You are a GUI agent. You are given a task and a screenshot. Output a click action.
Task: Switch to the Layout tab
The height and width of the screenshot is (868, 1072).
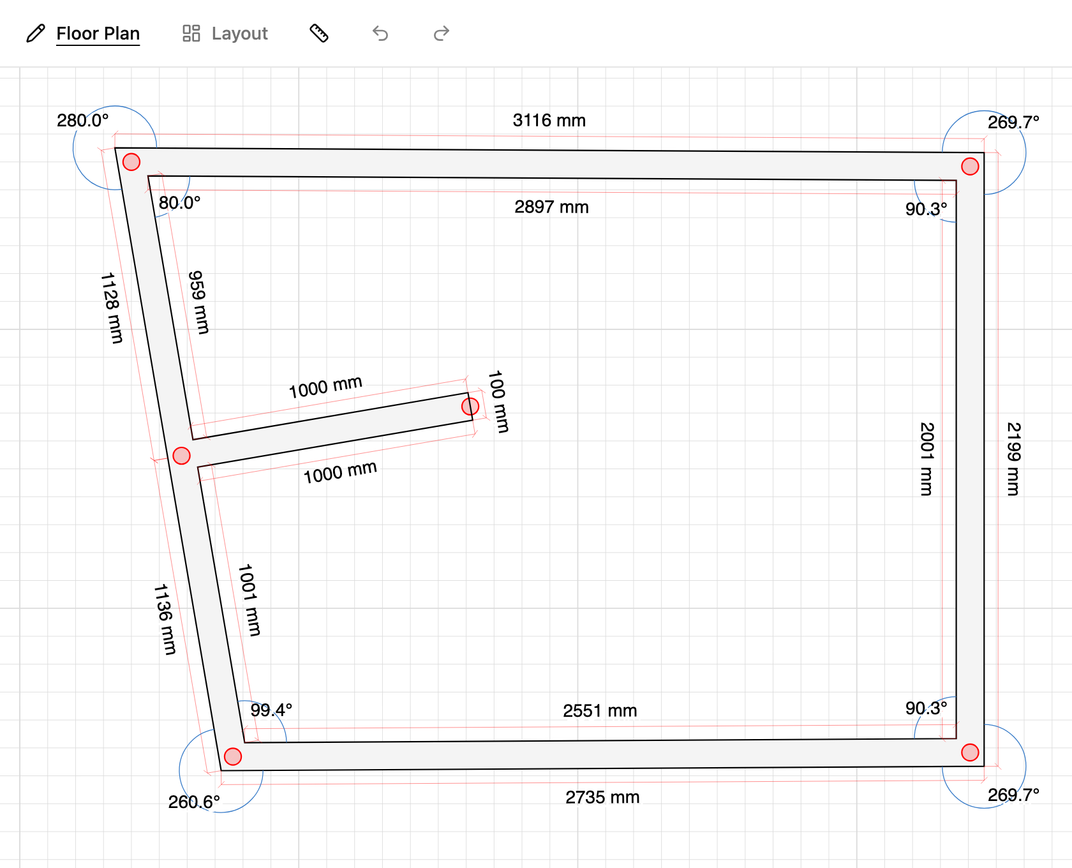click(239, 33)
